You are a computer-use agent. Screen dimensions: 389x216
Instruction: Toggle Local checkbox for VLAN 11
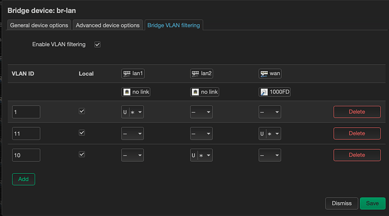[x=82, y=133]
